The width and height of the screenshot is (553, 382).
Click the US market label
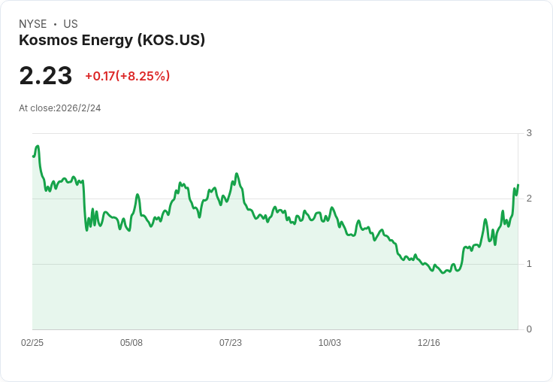(71, 24)
